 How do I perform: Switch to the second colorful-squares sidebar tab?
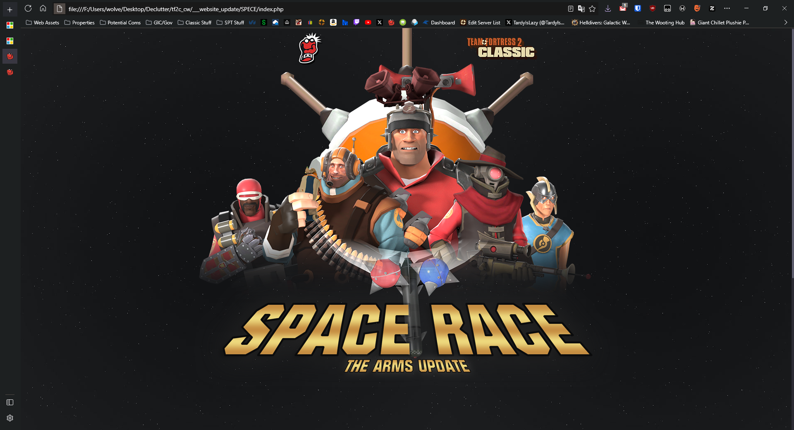point(10,41)
